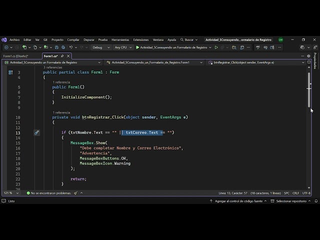Image resolution: width=320 pixels, height=240 pixels.
Task: Click the line 3 margin glyph icon
Action: pos(10,72)
